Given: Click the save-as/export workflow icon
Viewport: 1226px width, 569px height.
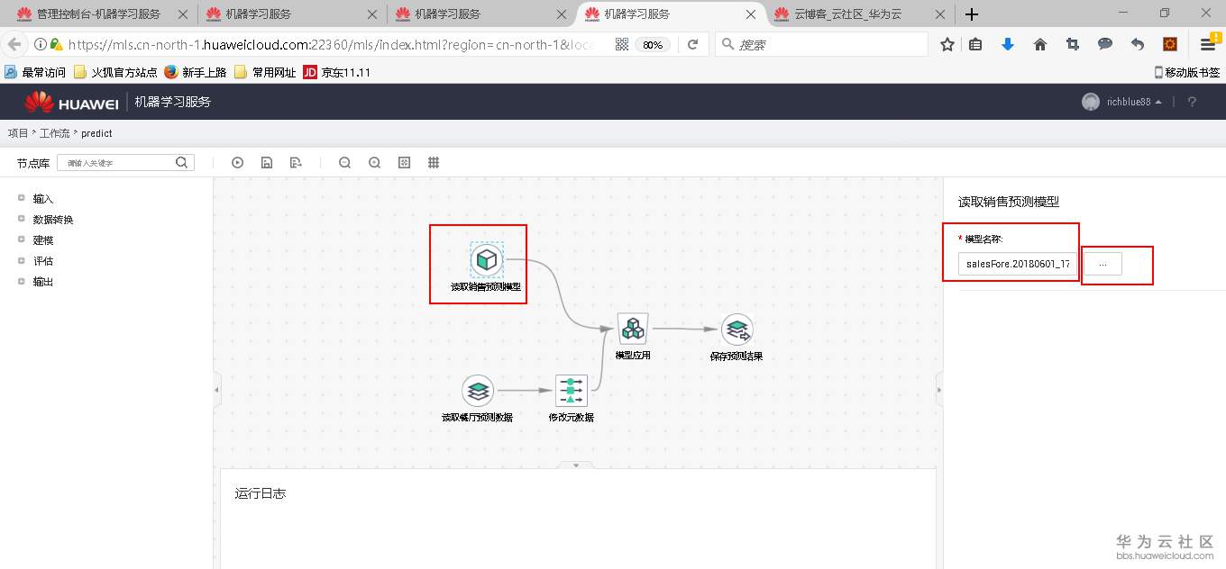Looking at the screenshot, I should [x=296, y=163].
